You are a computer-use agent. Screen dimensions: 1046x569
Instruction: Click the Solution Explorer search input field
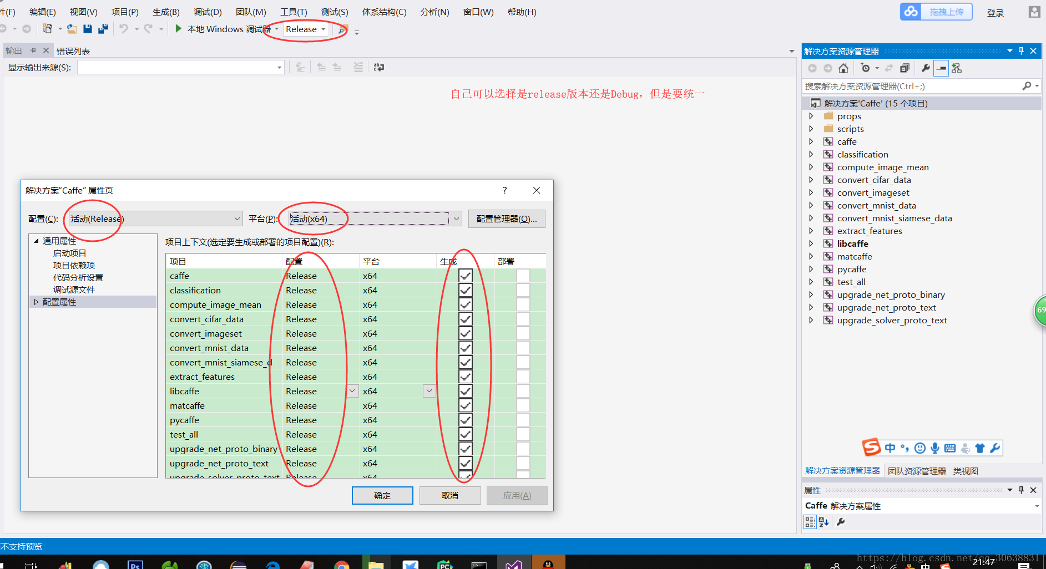click(912, 86)
